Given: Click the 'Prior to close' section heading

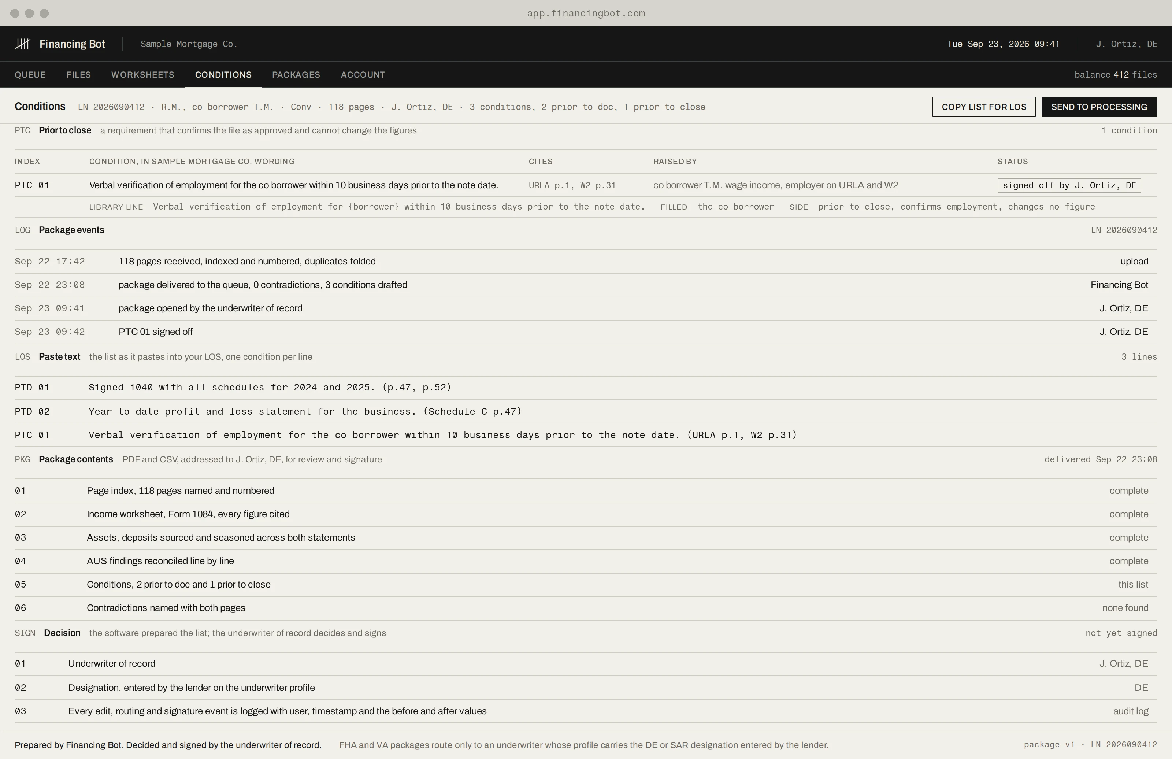Looking at the screenshot, I should click(65, 130).
